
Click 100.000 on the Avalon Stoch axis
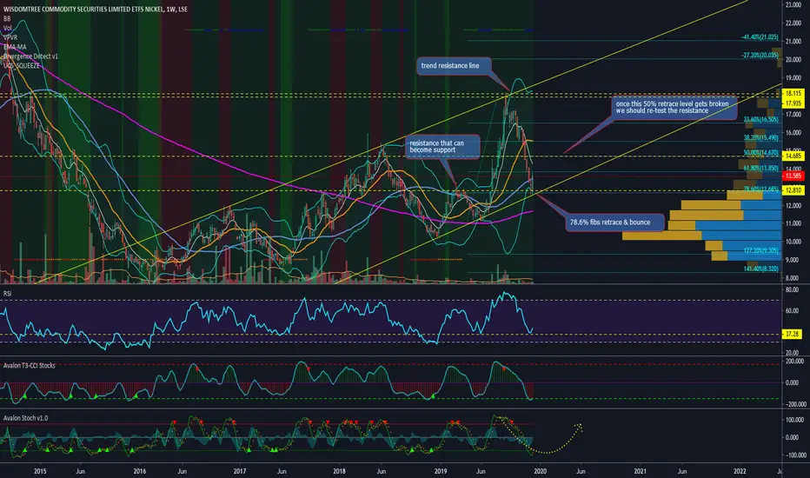pyautogui.click(x=794, y=420)
